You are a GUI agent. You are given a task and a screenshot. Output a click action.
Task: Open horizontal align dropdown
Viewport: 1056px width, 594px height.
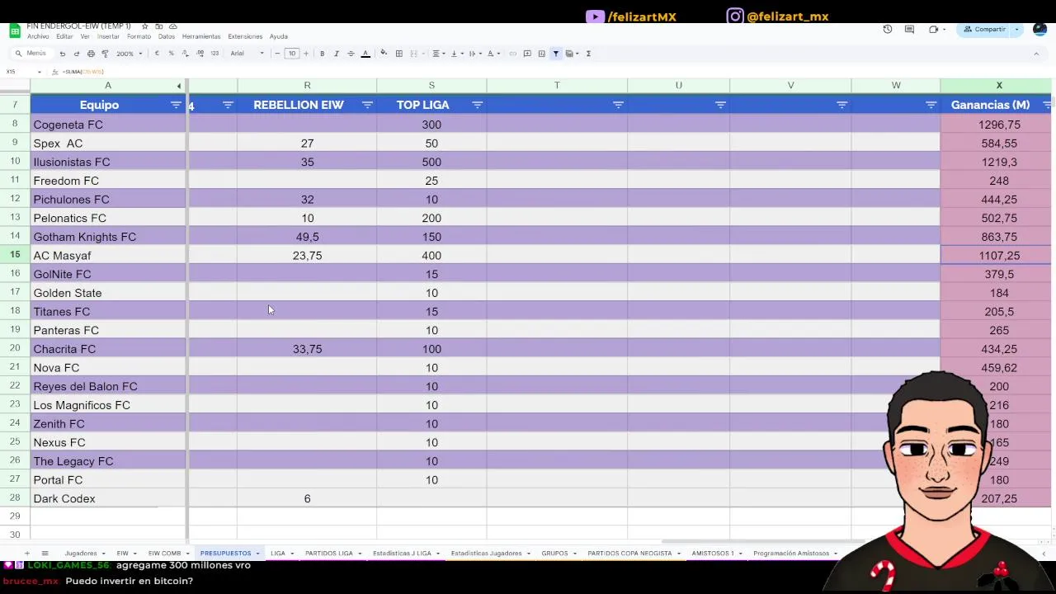click(438, 54)
